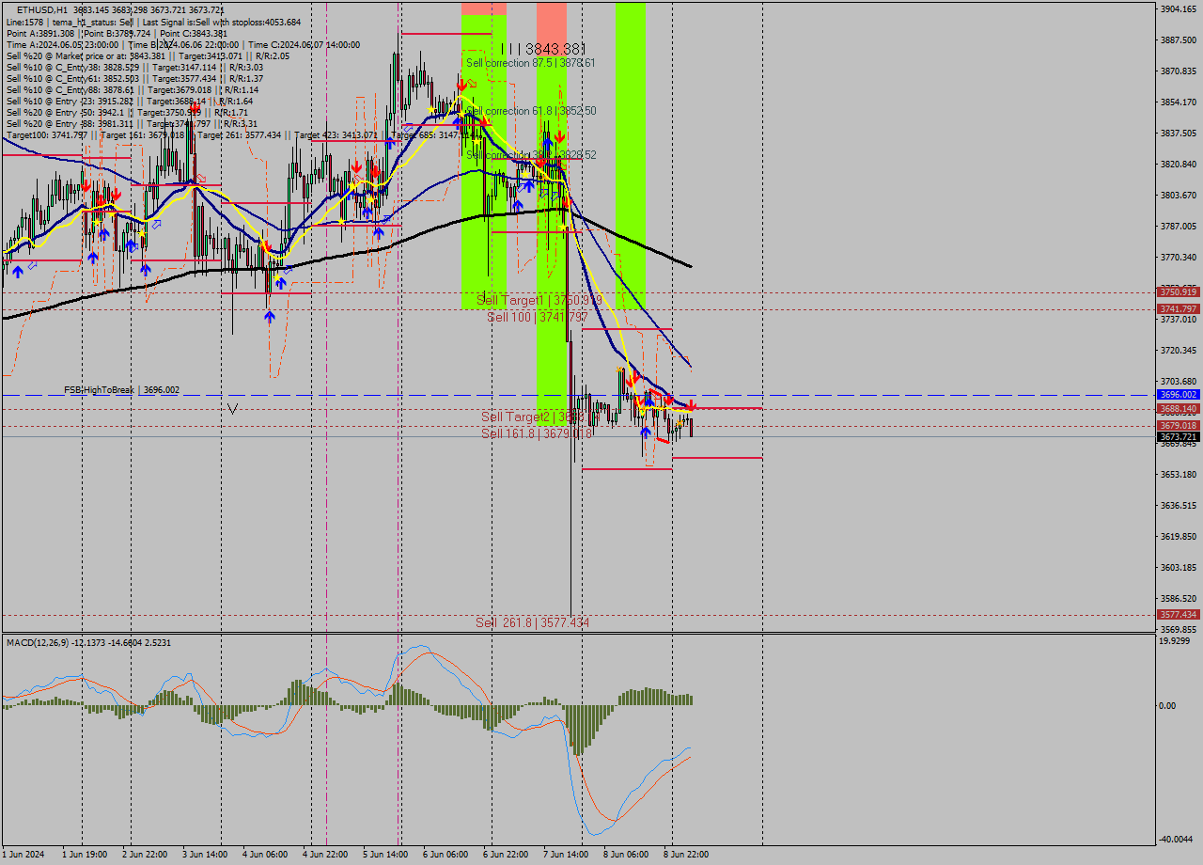Click the 'Sell %20 @ Entry -50: 3942.1' line

tap(127, 112)
